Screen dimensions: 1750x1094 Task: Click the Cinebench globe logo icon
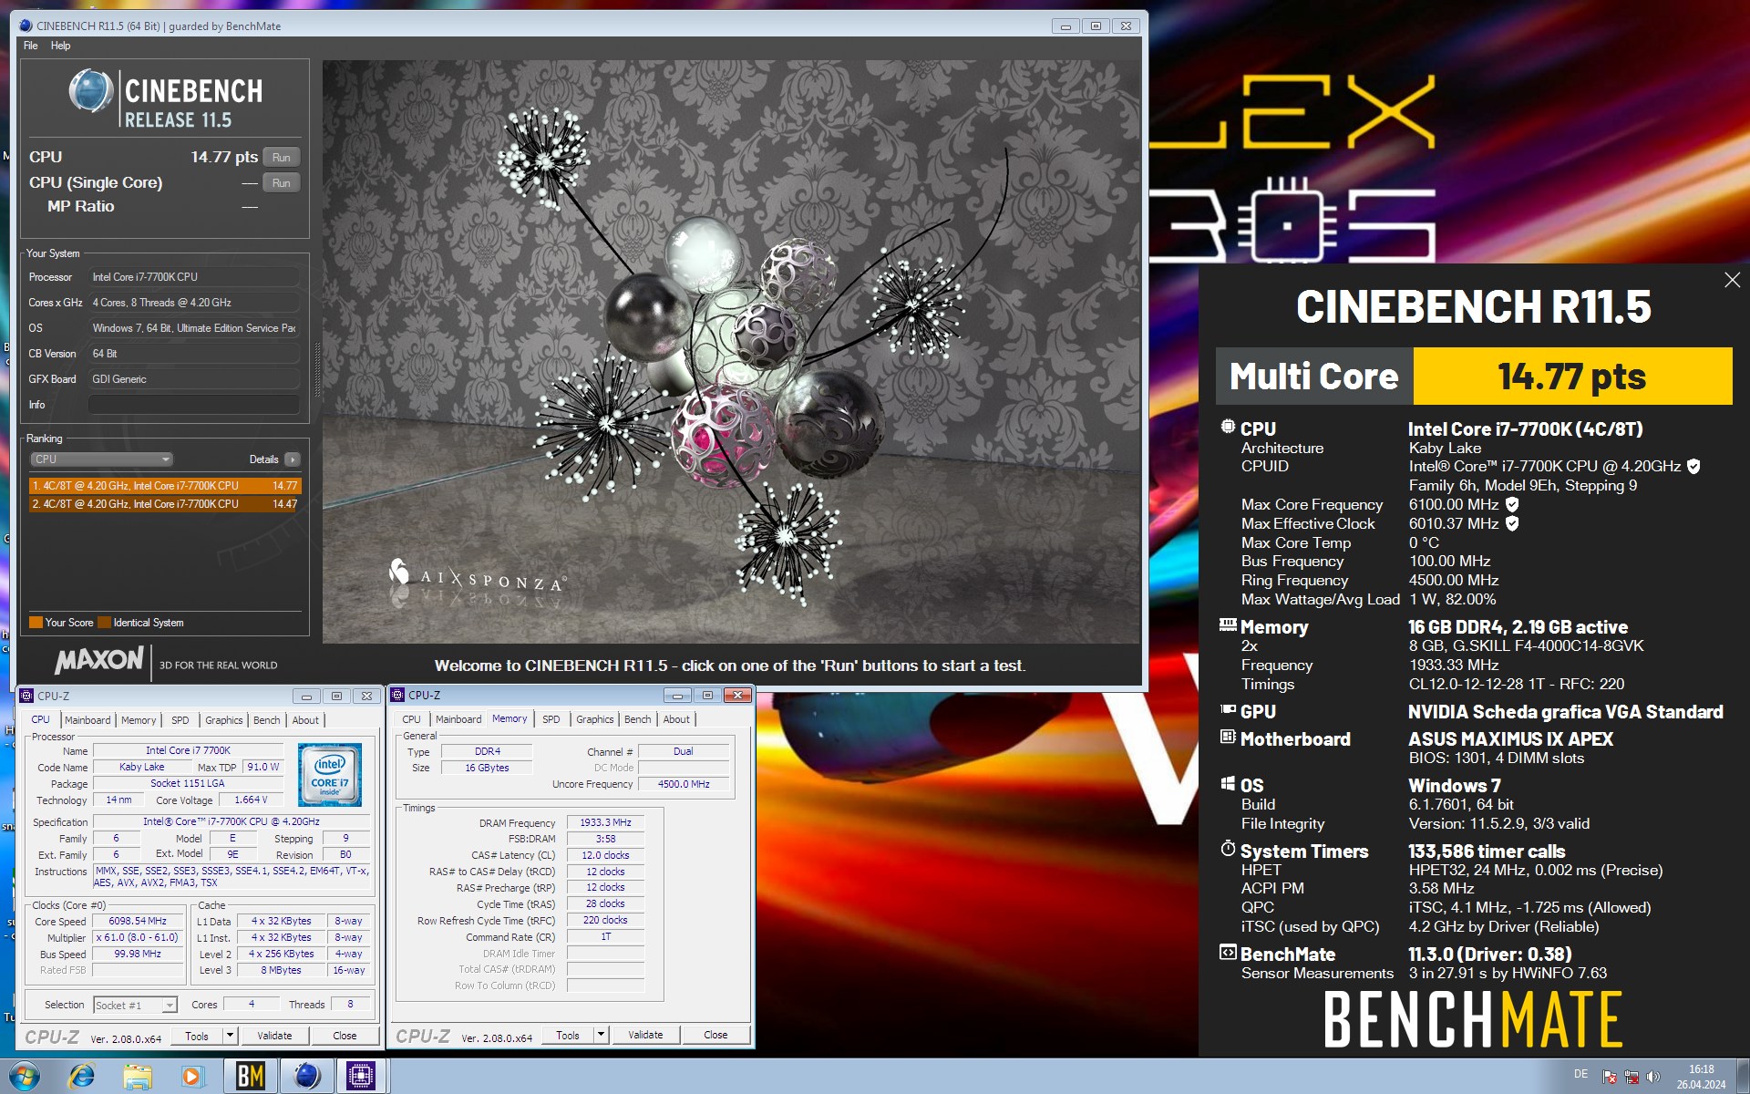[90, 92]
